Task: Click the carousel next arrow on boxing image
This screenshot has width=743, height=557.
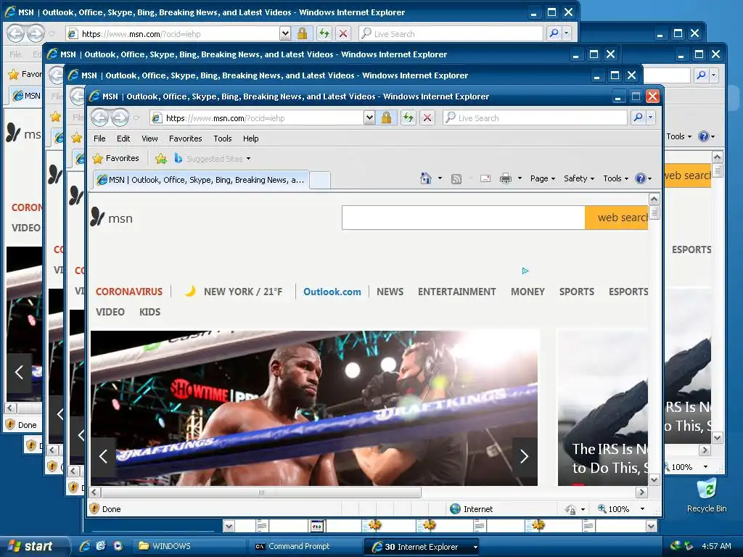Action: (x=525, y=456)
